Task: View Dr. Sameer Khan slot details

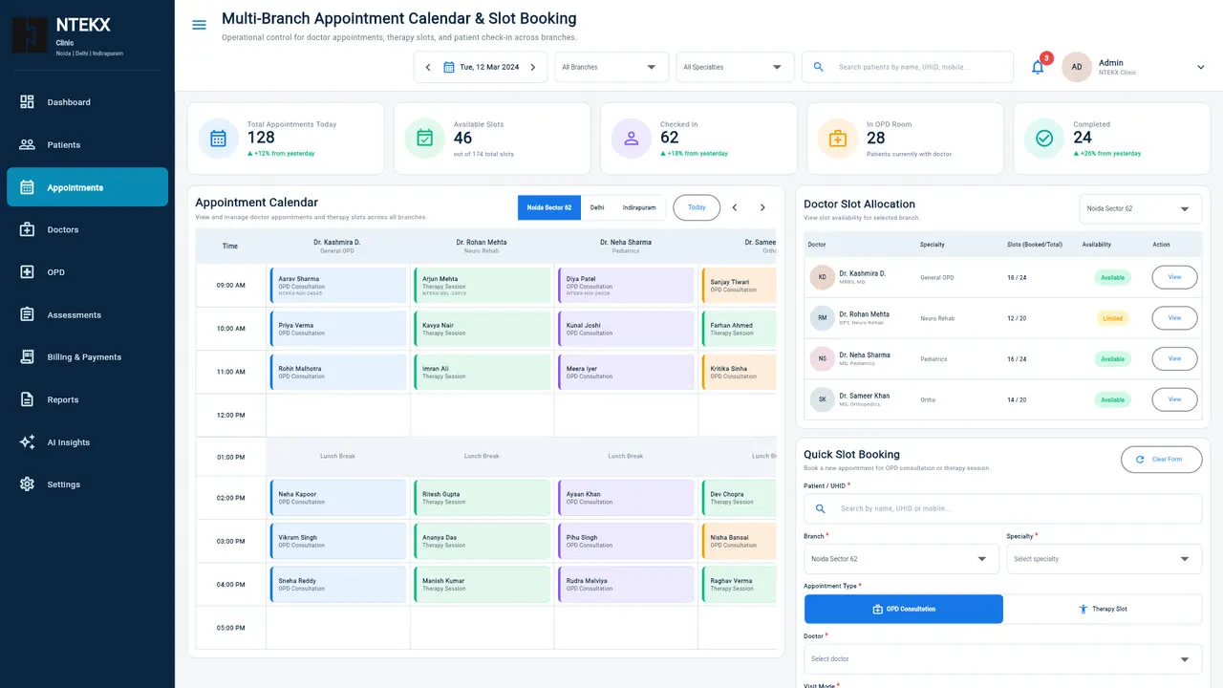Action: (x=1174, y=399)
